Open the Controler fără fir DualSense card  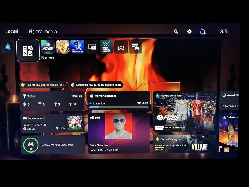click(x=53, y=145)
